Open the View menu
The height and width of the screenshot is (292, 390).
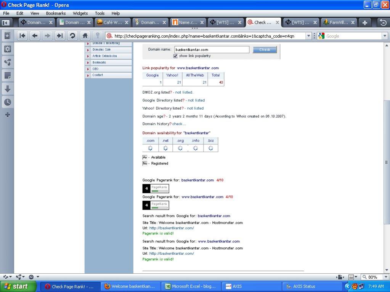coord(35,13)
